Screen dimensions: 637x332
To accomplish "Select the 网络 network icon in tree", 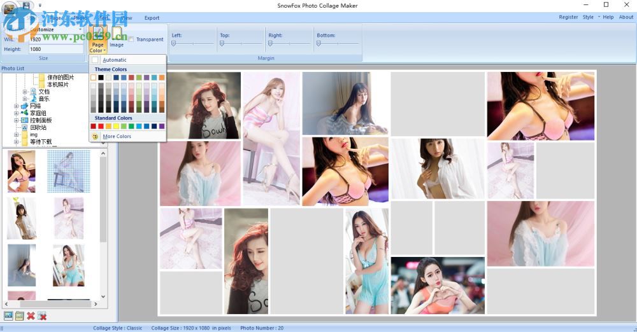I will click(24, 106).
